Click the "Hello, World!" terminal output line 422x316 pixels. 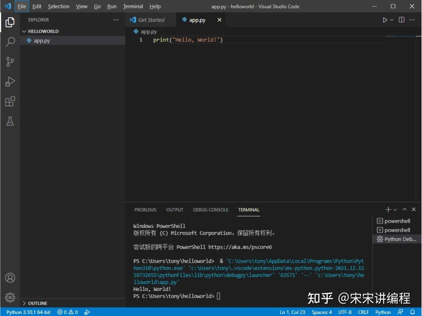point(152,289)
